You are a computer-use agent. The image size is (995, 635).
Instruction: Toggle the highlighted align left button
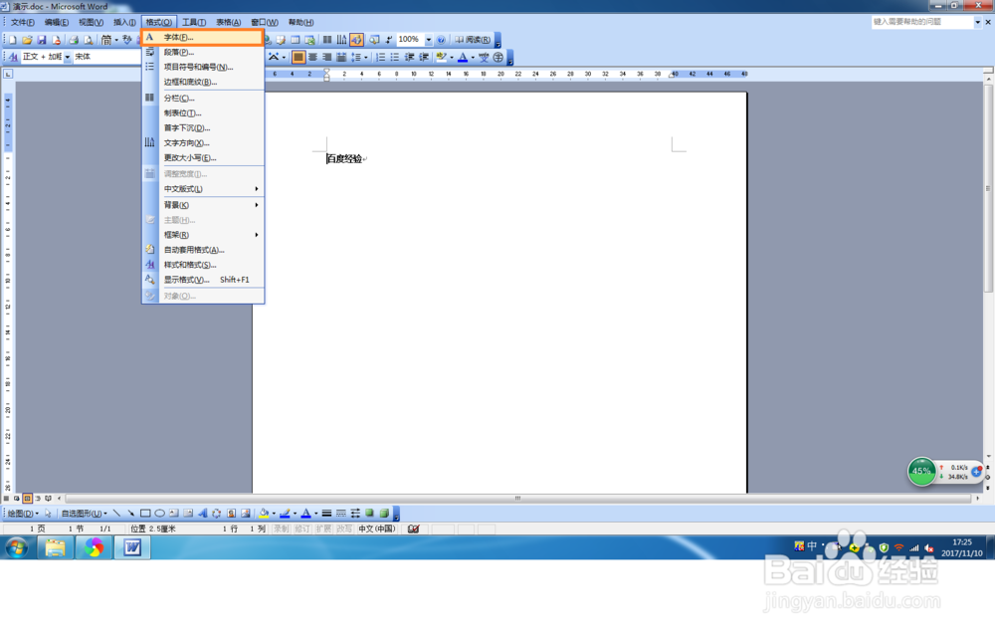pyautogui.click(x=298, y=57)
